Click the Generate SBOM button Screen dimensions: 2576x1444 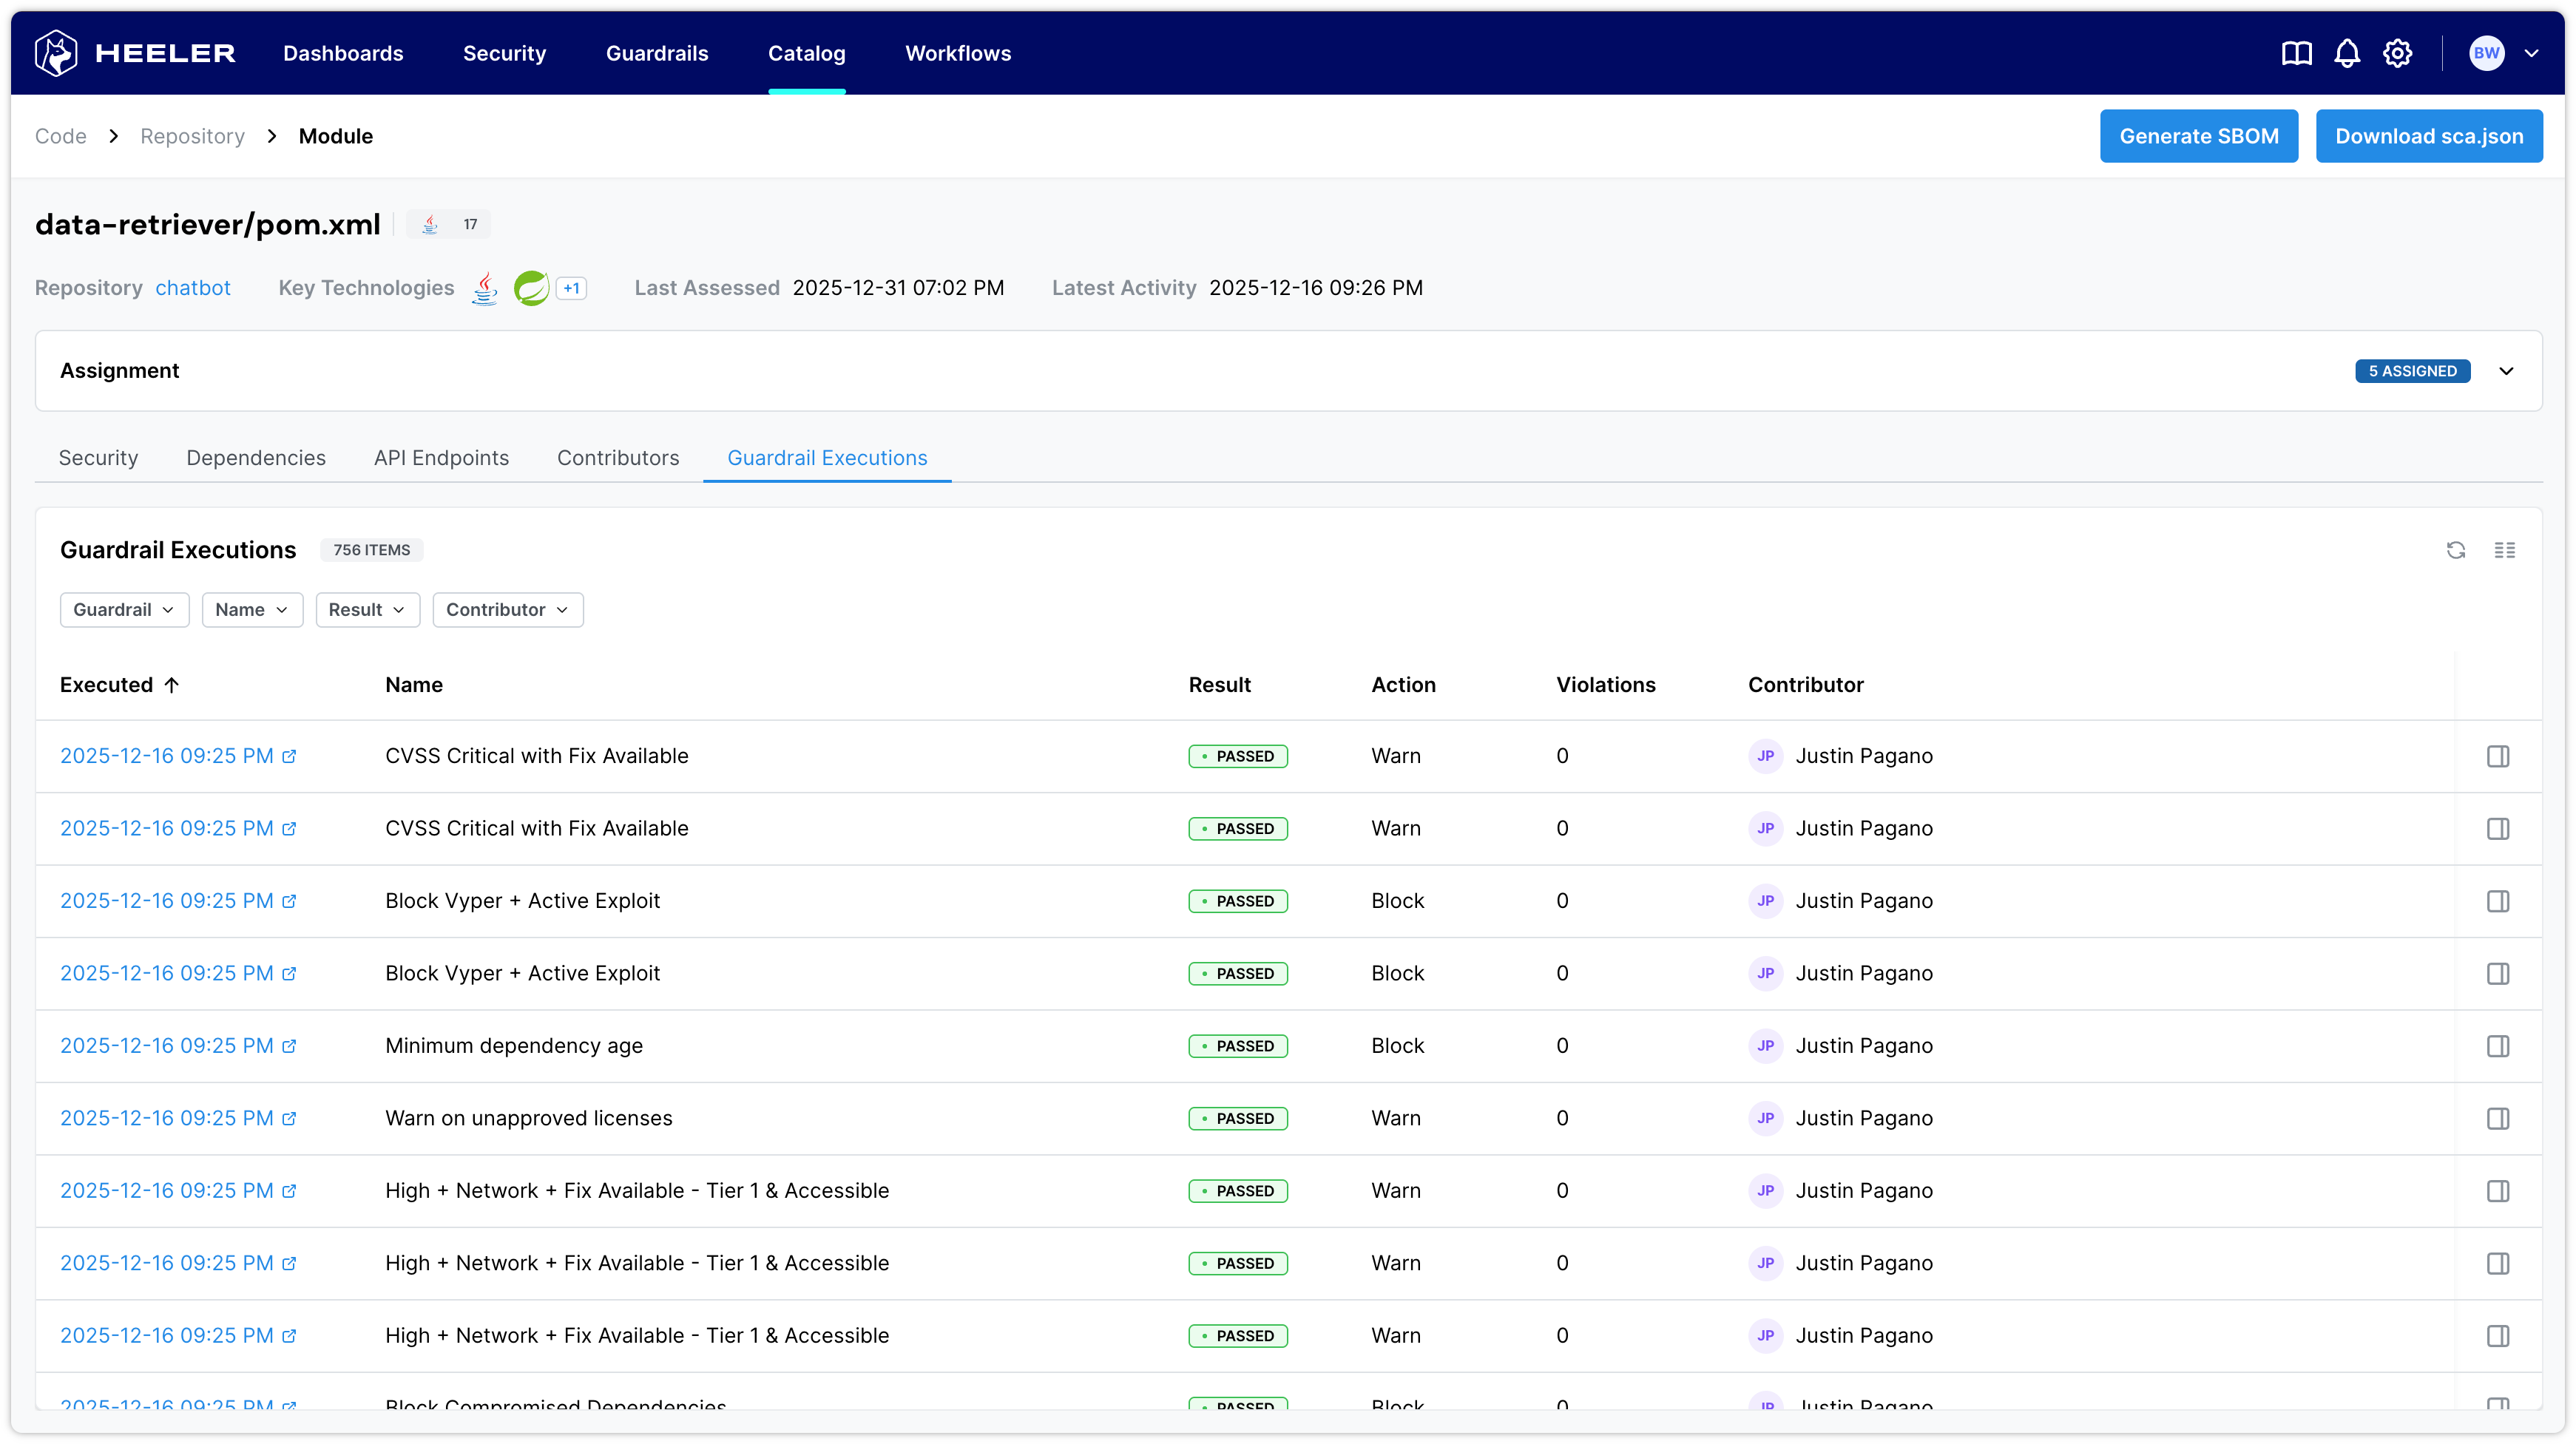(x=2198, y=136)
